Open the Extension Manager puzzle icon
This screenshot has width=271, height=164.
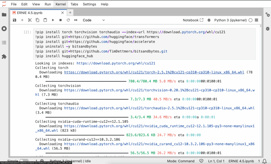pyautogui.click(x=4, y=57)
